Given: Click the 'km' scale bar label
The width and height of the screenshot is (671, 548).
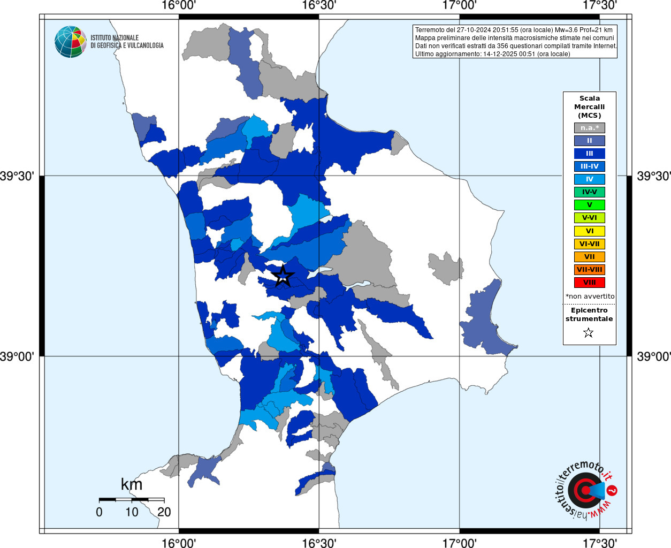Looking at the screenshot, I should [x=132, y=484].
